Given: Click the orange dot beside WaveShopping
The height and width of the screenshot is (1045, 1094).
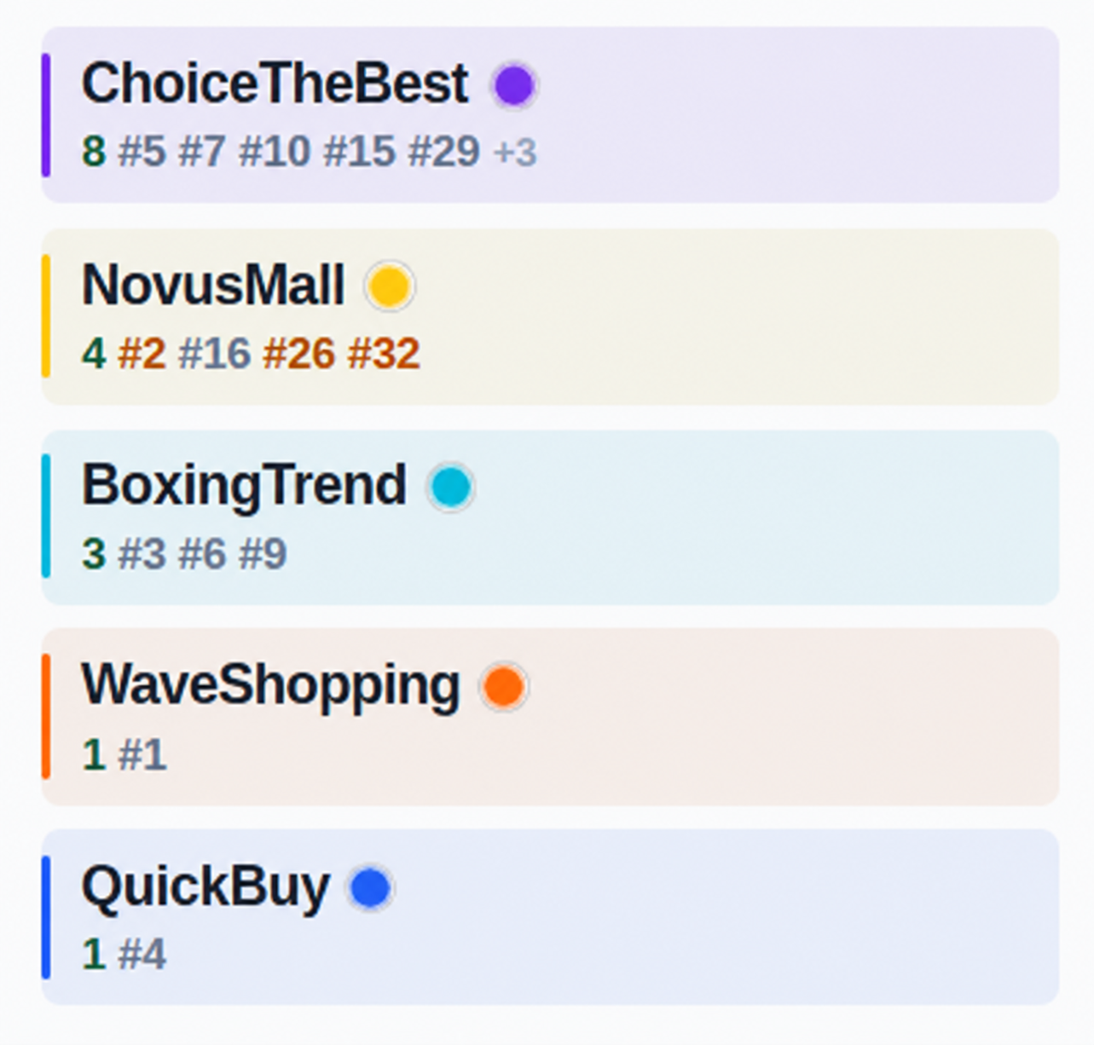Looking at the screenshot, I should pyautogui.click(x=504, y=687).
